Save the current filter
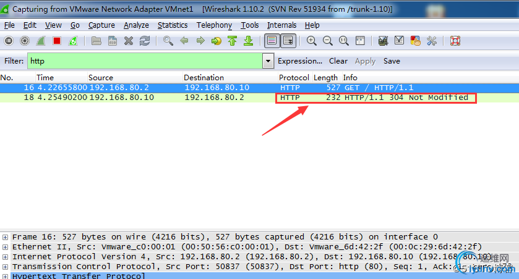Image resolution: width=519 pixels, height=279 pixels. click(x=392, y=61)
